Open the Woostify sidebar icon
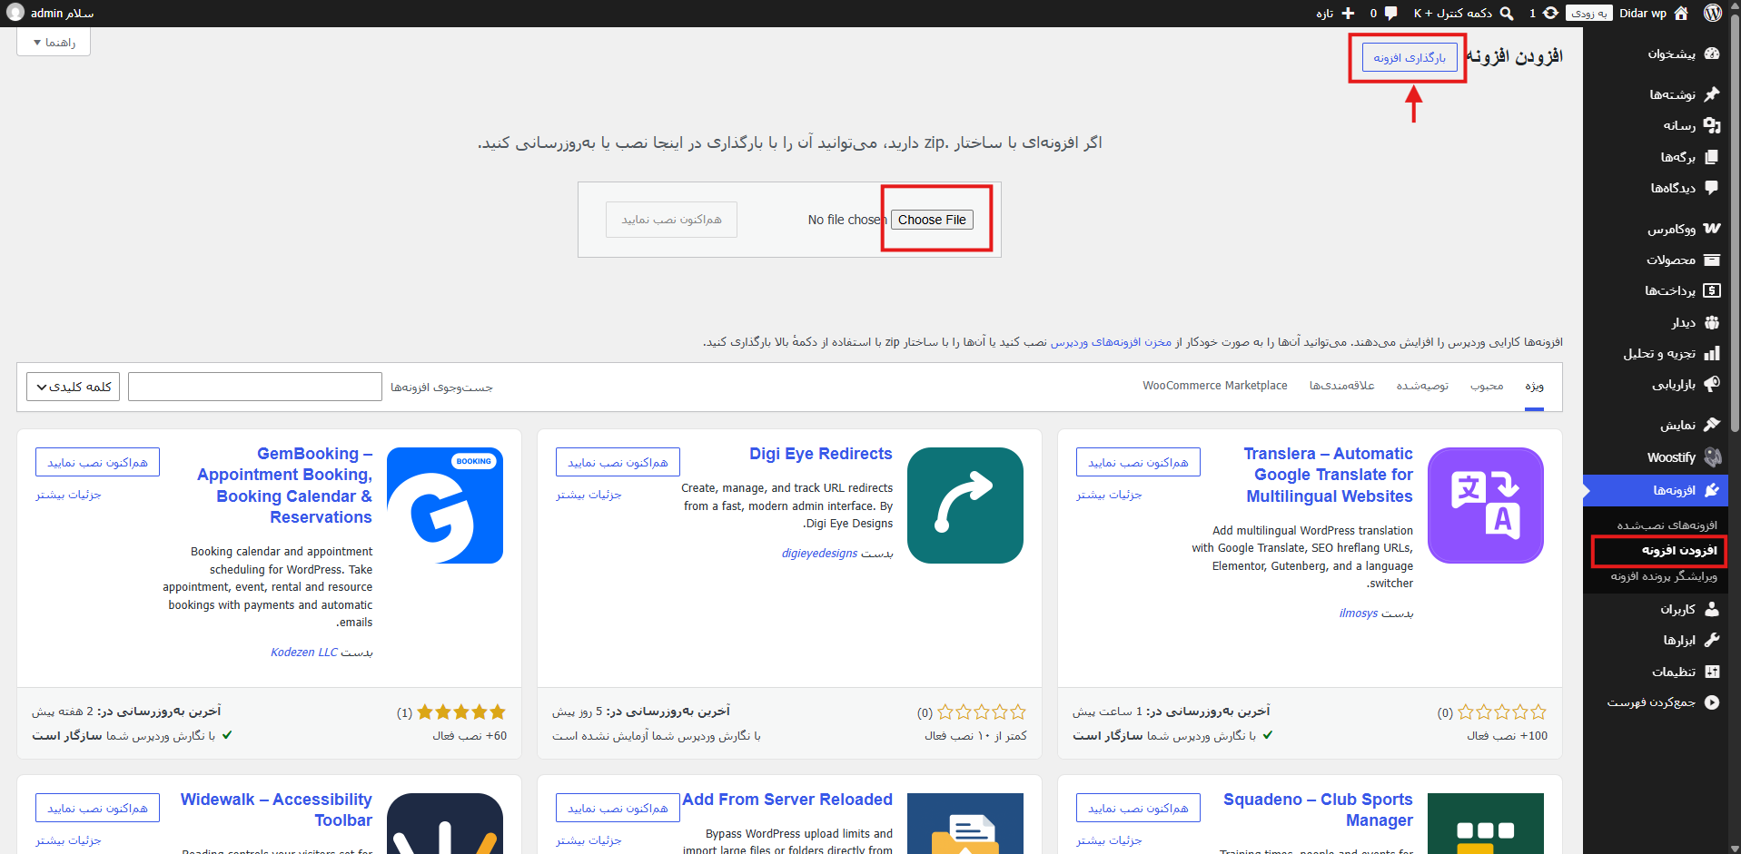Viewport: 1741px width, 854px height. (x=1712, y=456)
